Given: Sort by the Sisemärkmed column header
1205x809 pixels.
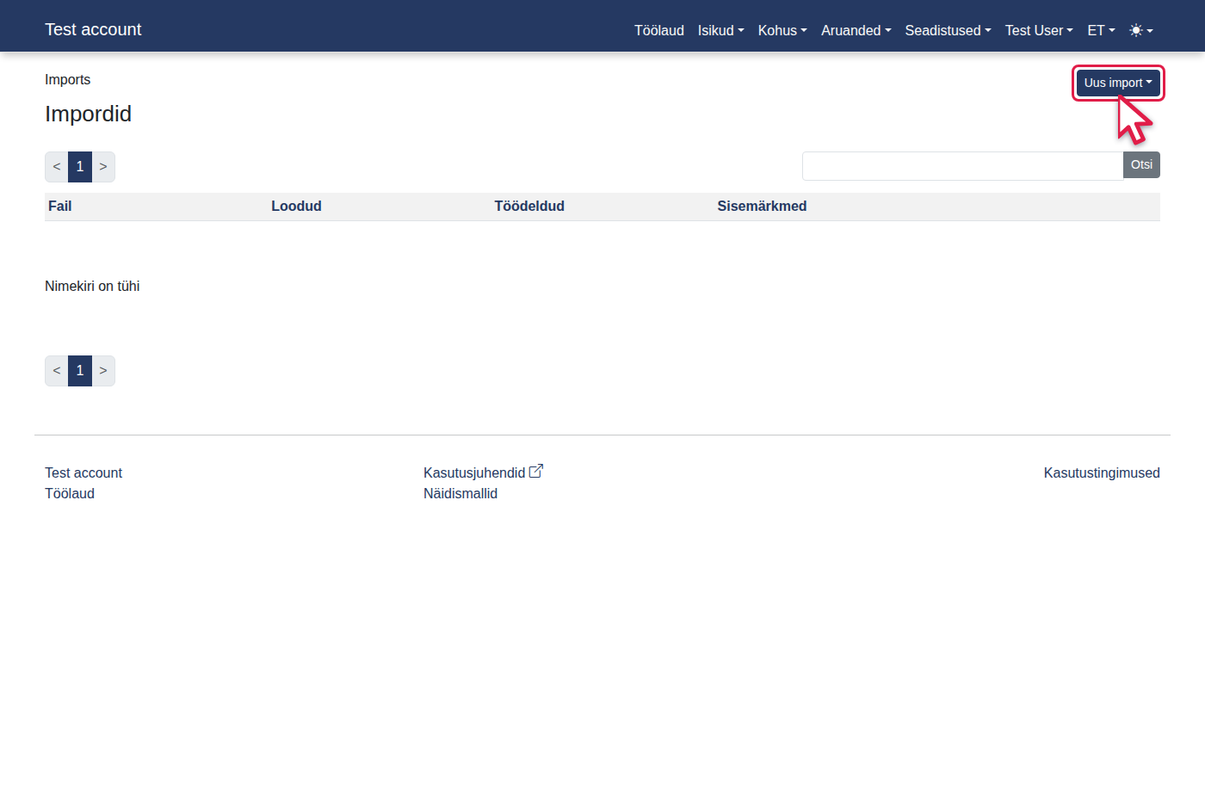Looking at the screenshot, I should click(762, 207).
